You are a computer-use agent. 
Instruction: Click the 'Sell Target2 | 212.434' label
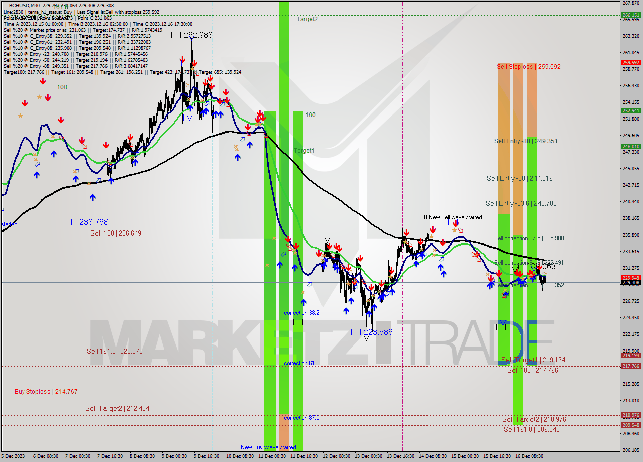click(x=117, y=408)
